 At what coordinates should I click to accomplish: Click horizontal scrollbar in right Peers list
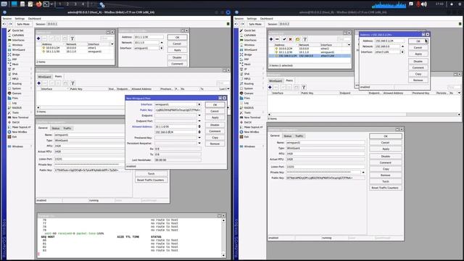coord(364,115)
